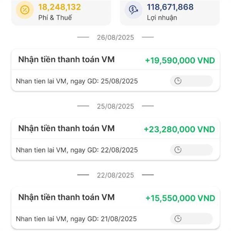Open the Nhận tiền thanh toán VM entry dated 25/08/2025
Viewport: 231px width, 231px height.
(x=115, y=139)
